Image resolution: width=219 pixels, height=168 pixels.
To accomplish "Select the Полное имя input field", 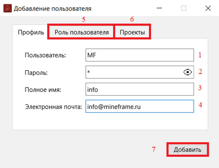I will 140,89.
